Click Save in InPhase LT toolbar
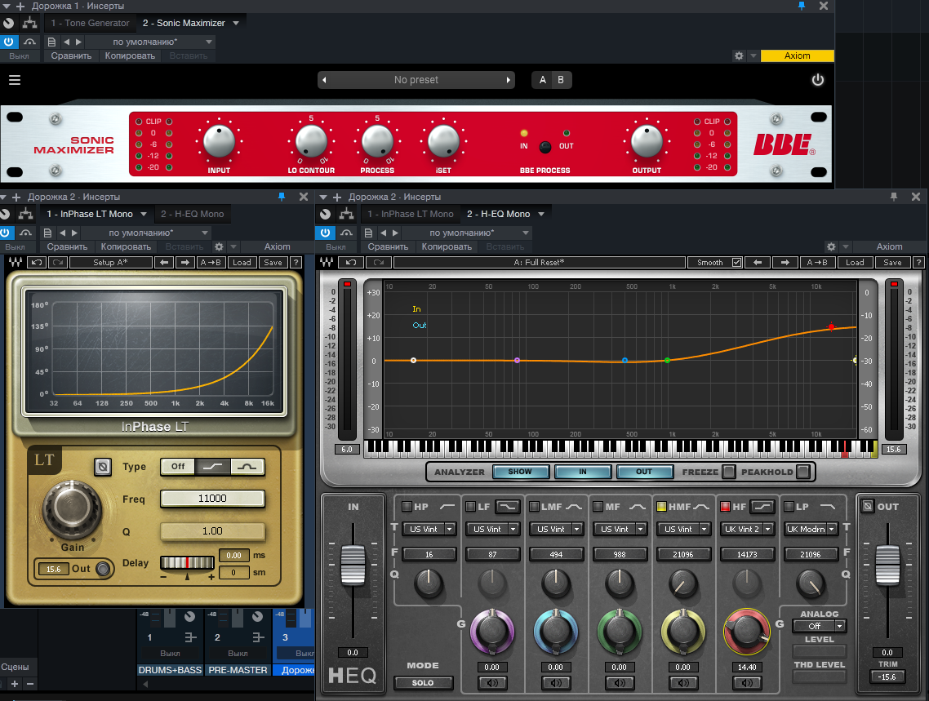The width and height of the screenshot is (929, 701). coord(273,262)
